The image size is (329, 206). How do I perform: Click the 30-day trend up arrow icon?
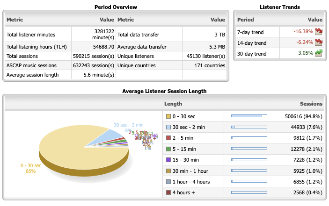pyautogui.click(x=319, y=53)
